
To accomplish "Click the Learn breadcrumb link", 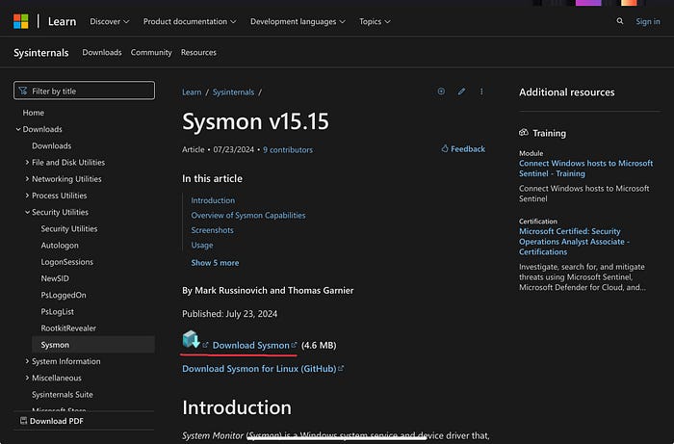I will [x=192, y=92].
